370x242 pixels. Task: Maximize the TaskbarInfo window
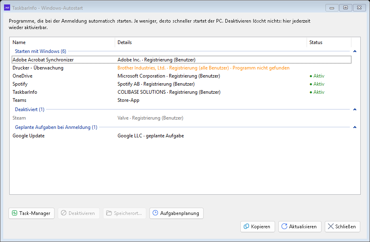[x=346, y=8]
